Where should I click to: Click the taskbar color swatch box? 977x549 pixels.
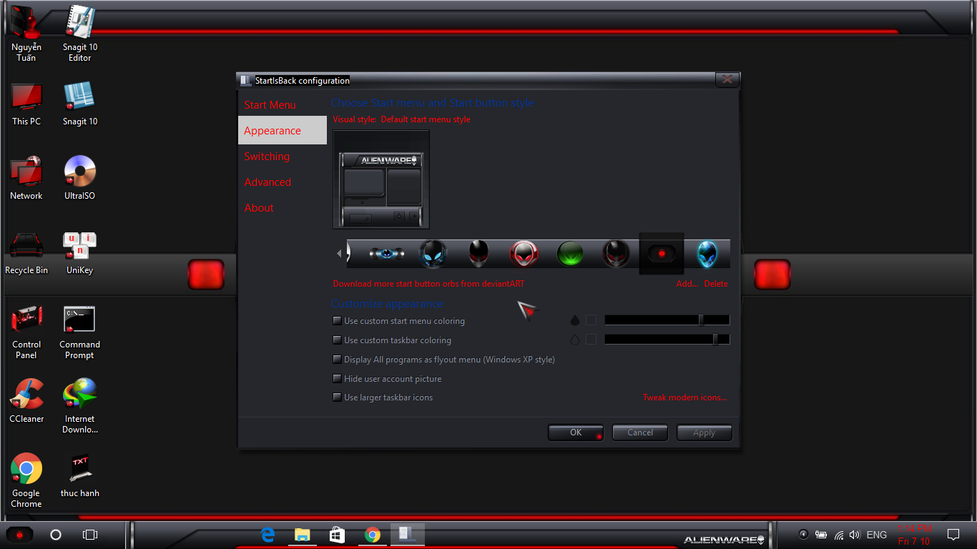tap(591, 340)
